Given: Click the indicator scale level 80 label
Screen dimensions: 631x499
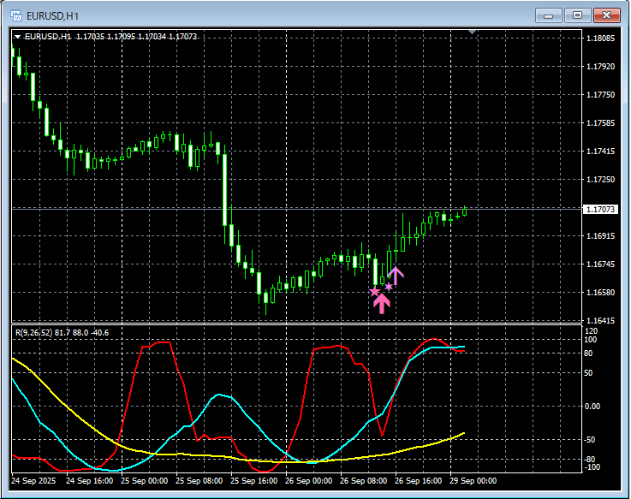Looking at the screenshot, I should (589, 351).
